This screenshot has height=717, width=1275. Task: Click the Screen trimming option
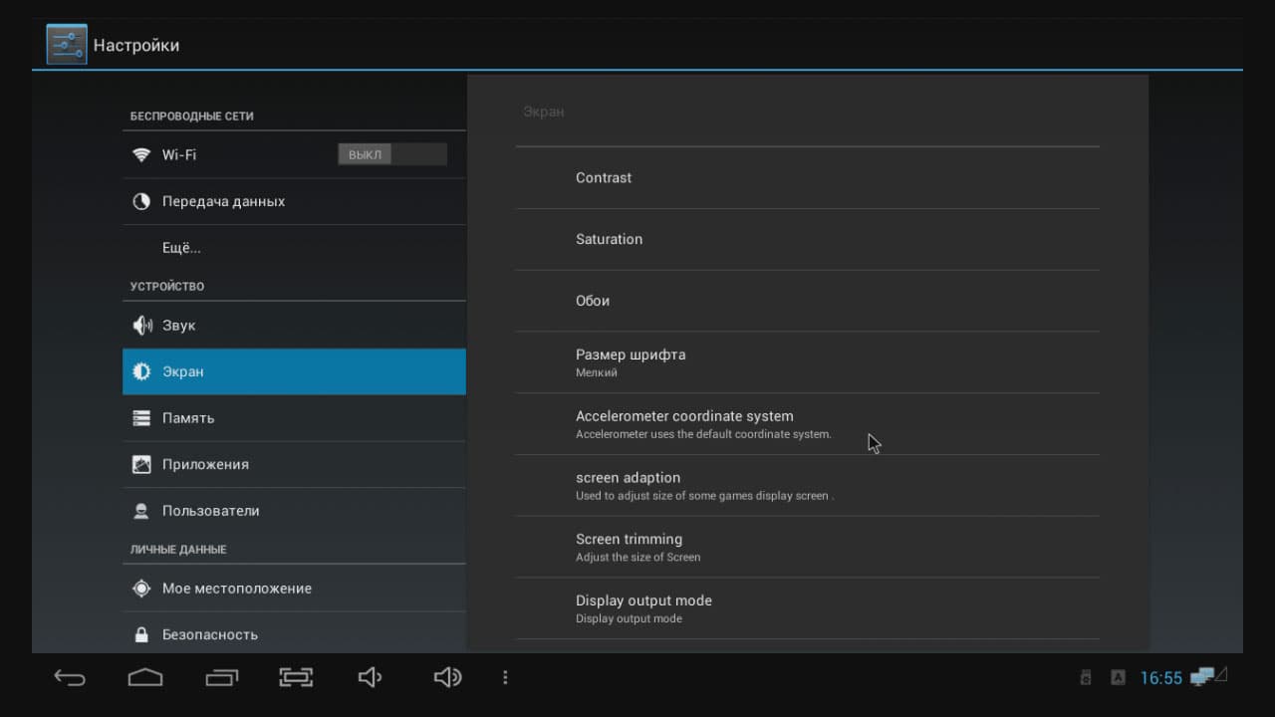pos(808,547)
